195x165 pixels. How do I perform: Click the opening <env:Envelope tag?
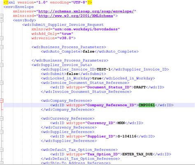[x=19, y=7]
